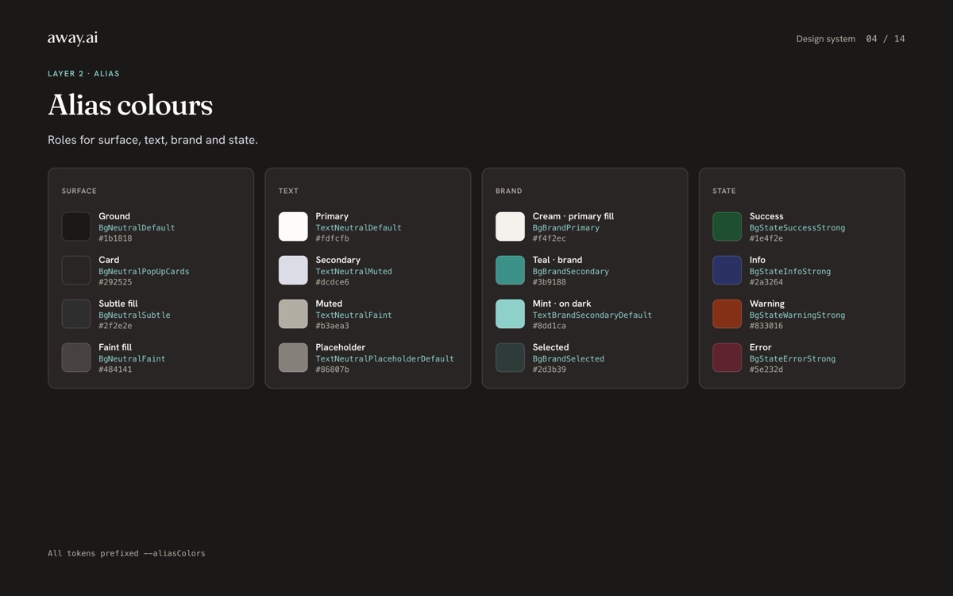The height and width of the screenshot is (596, 953).
Task: Click the hex value #484141
Action: [115, 370]
